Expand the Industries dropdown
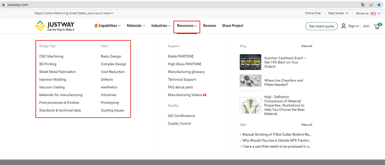Viewport: 385px width, 165px height. pyautogui.click(x=161, y=26)
